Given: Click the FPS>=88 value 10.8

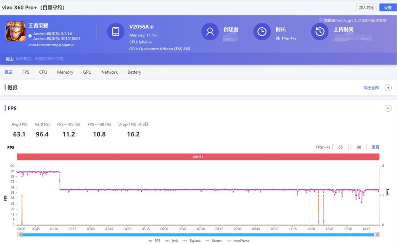Looking at the screenshot, I should tap(99, 134).
